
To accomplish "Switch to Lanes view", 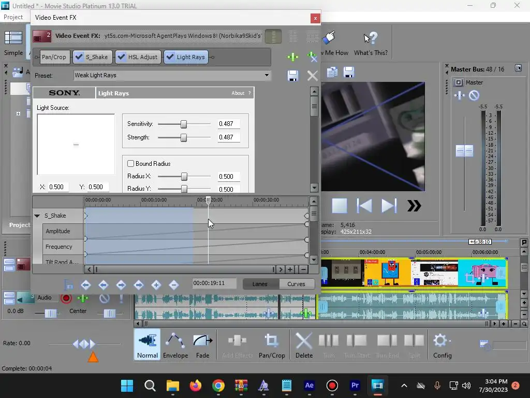I will (260, 284).
